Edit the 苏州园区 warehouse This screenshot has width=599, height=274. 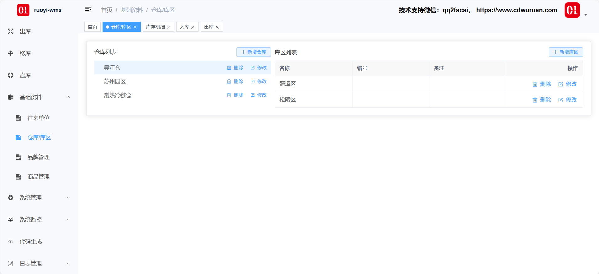259,82
